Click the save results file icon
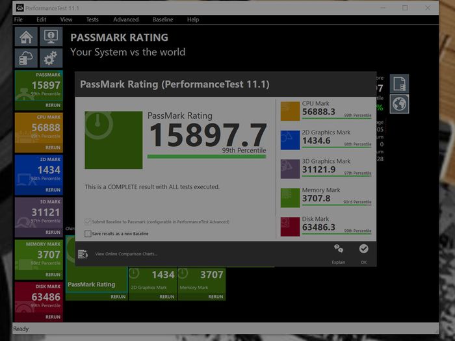Image resolution: width=455 pixels, height=341 pixels. coord(399,84)
